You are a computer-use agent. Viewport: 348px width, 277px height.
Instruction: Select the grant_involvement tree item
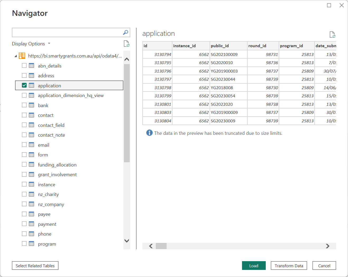57,175
